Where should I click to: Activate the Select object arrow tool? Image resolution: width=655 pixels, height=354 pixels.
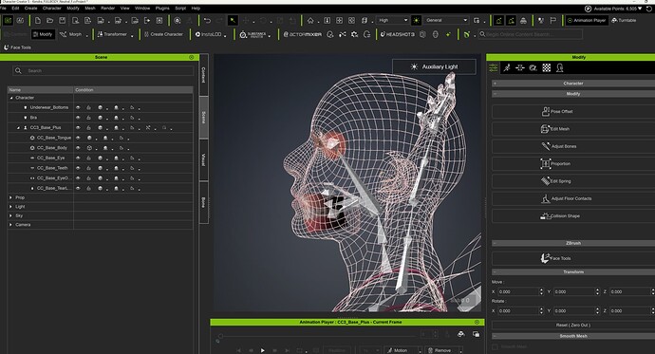(233, 21)
